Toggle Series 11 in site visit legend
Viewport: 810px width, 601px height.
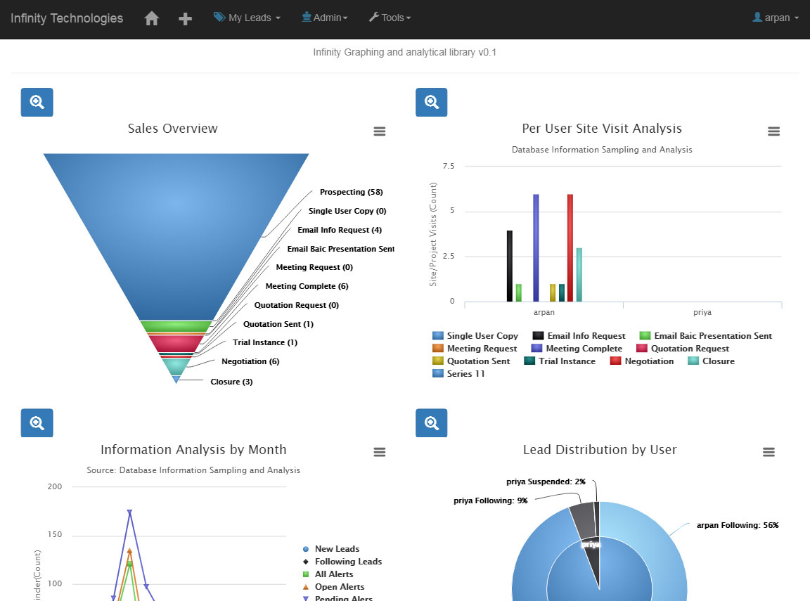[x=458, y=373]
